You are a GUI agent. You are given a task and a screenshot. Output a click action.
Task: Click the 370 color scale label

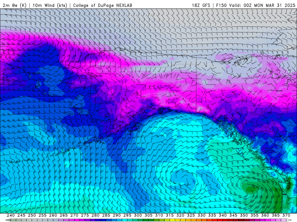pos(287,215)
